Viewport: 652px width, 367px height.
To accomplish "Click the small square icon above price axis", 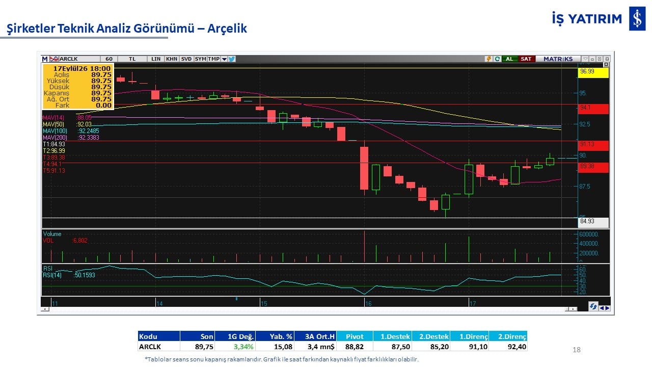I will (606, 64).
